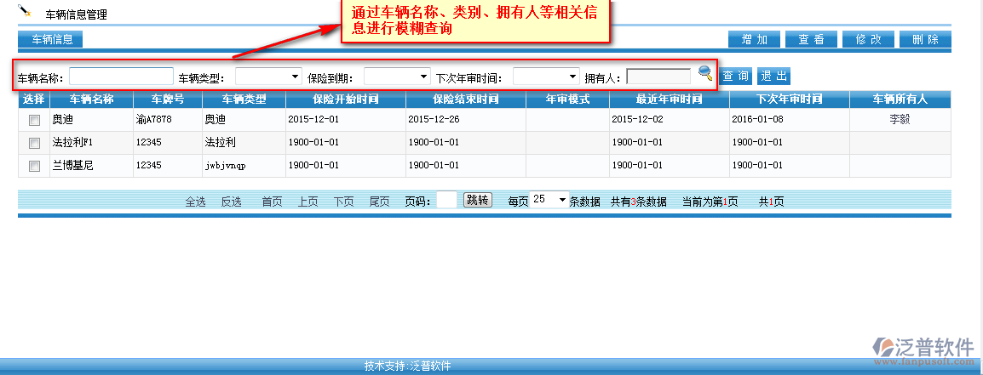The image size is (983, 375).
Task: Click the 车牌号 column header
Action: tap(168, 99)
